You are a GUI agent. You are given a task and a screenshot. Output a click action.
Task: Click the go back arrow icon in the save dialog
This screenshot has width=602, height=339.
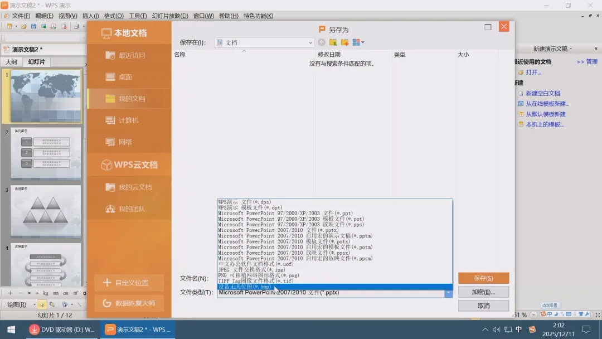(x=322, y=42)
